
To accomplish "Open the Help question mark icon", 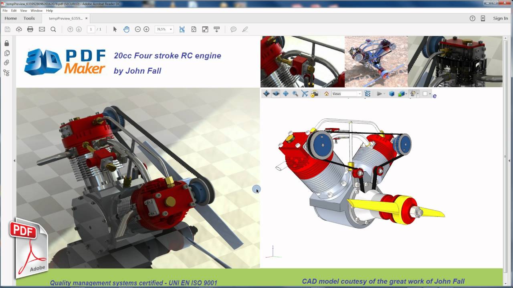I will click(473, 18).
